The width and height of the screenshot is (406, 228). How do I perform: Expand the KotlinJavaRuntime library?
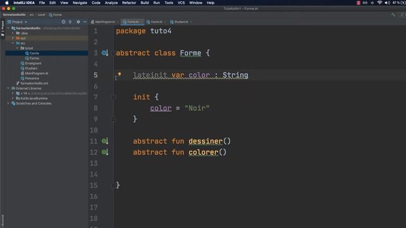pyautogui.click(x=13, y=99)
